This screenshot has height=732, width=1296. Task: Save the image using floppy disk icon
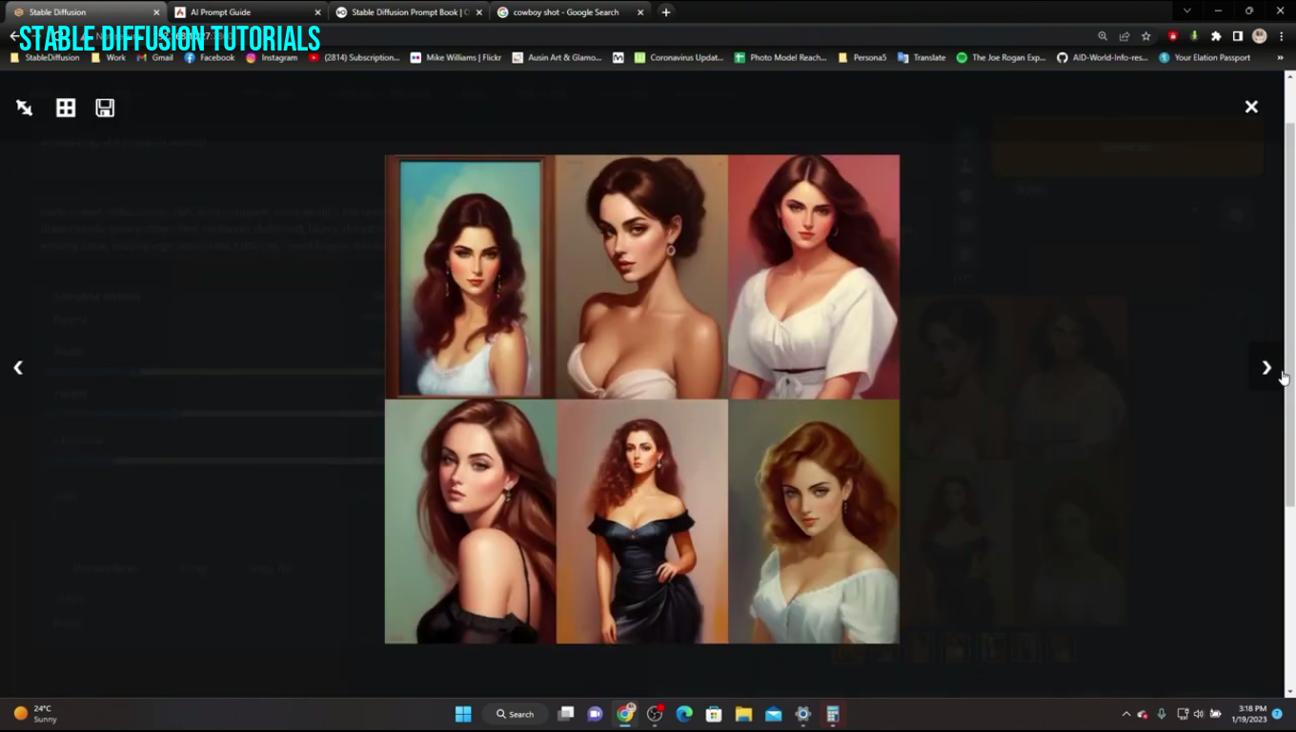point(105,108)
